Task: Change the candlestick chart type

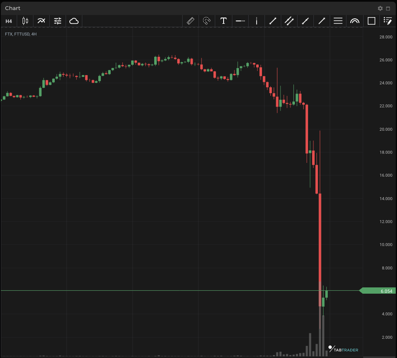Action: tap(25, 21)
